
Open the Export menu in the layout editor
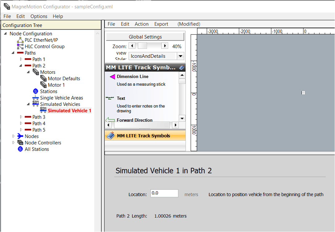(x=161, y=24)
